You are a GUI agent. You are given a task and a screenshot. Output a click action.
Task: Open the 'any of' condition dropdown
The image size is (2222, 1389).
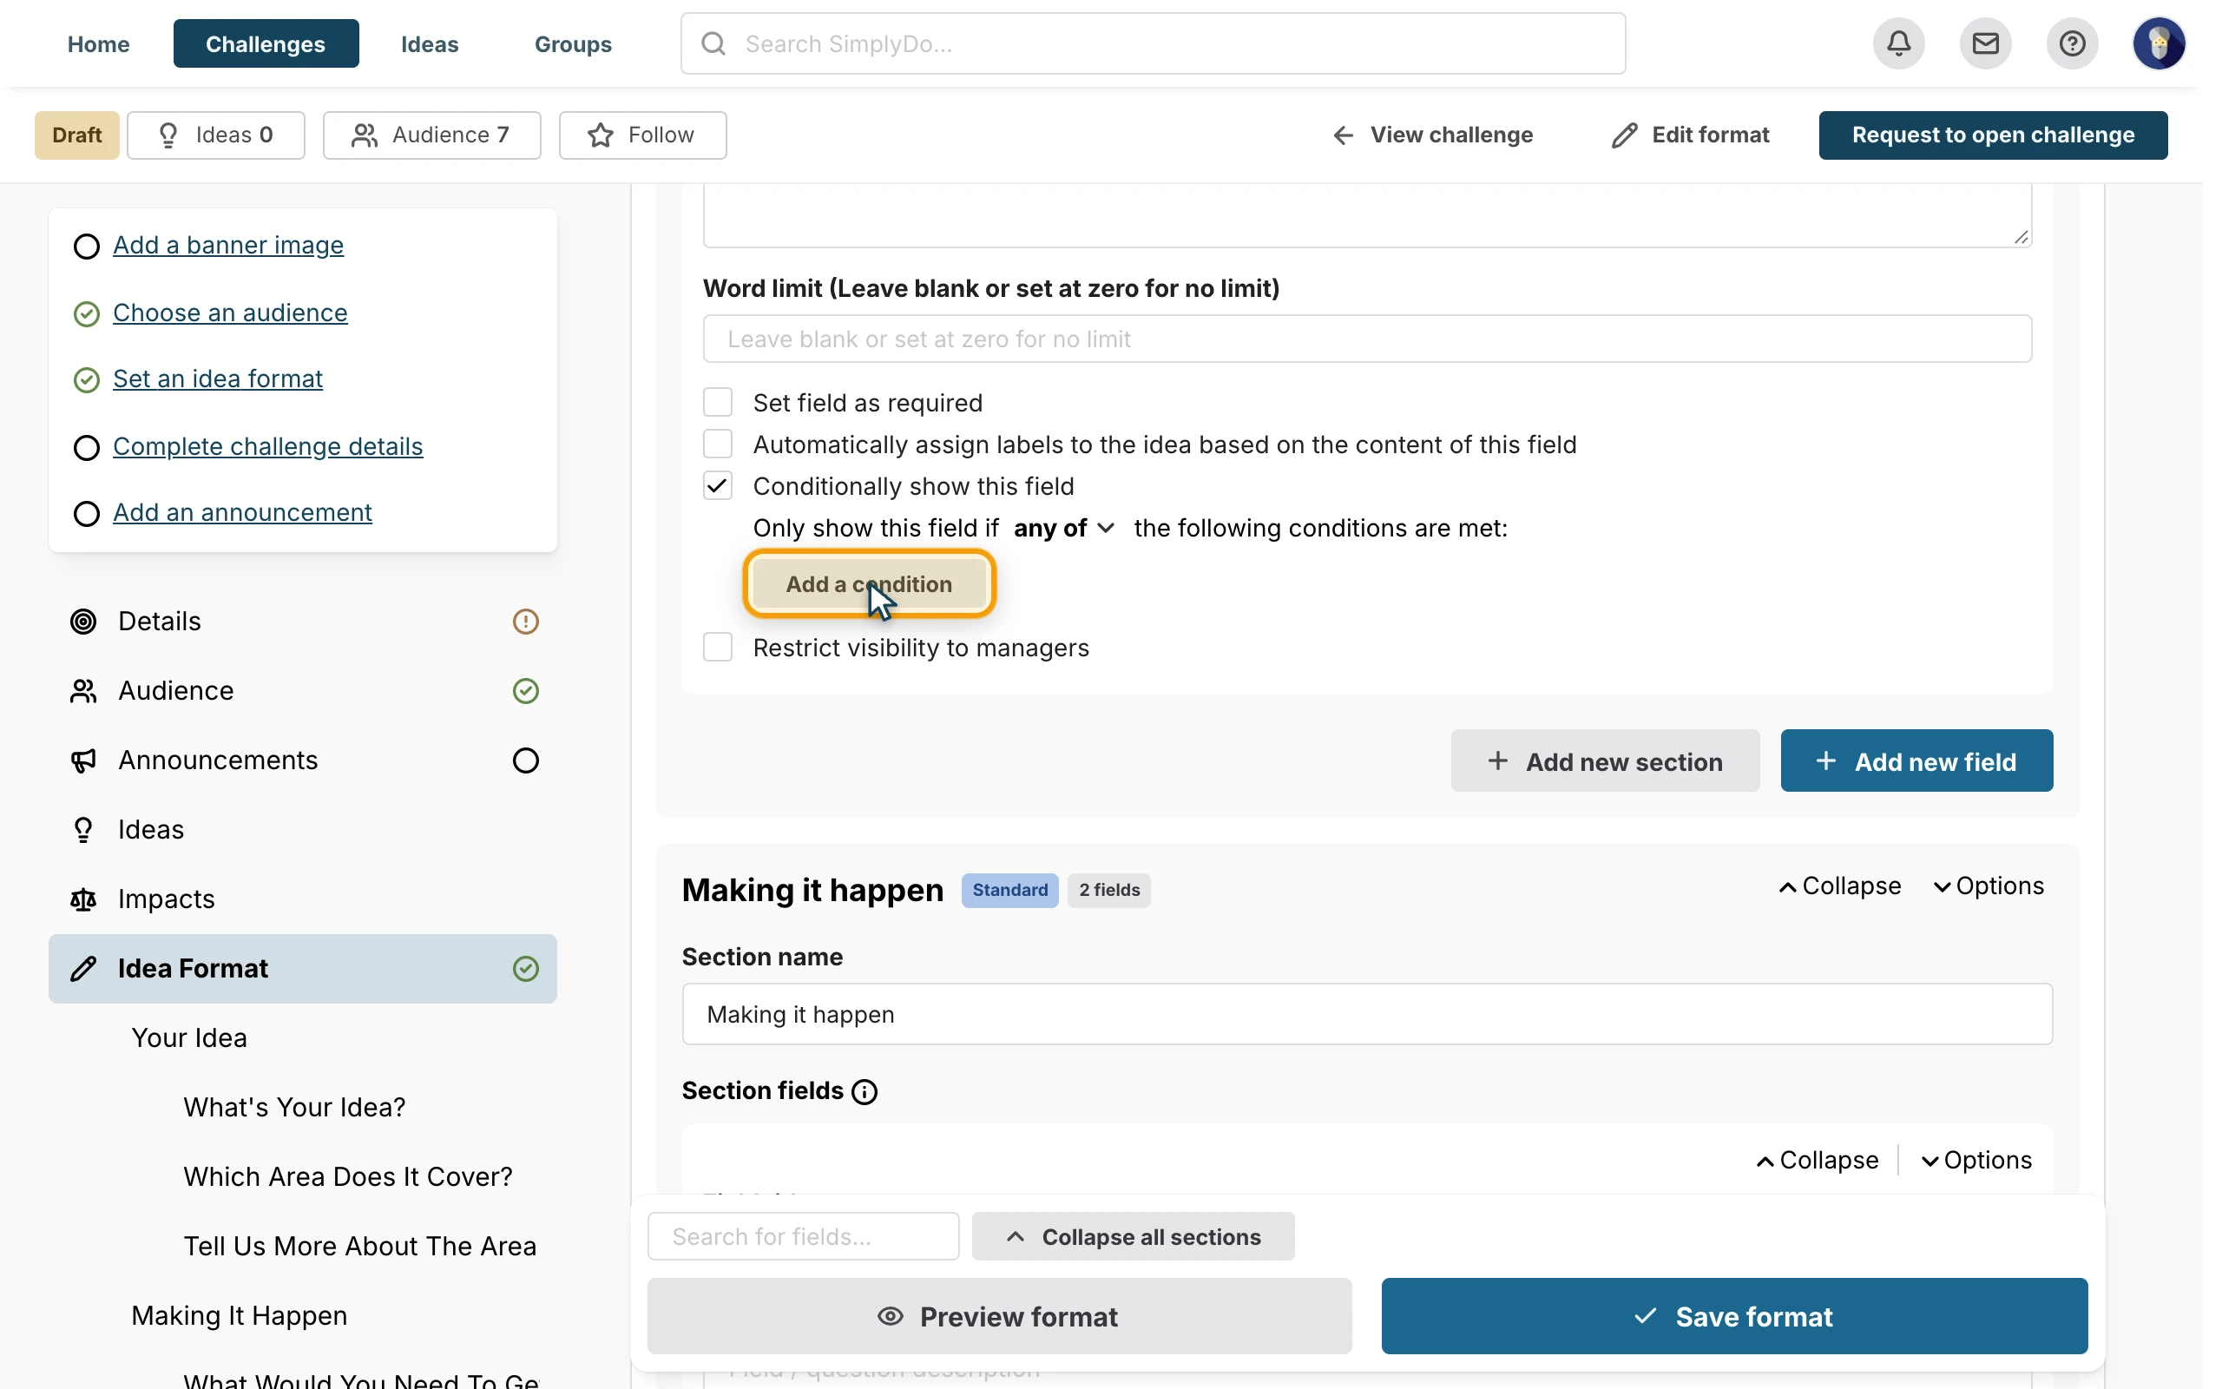tap(1064, 528)
